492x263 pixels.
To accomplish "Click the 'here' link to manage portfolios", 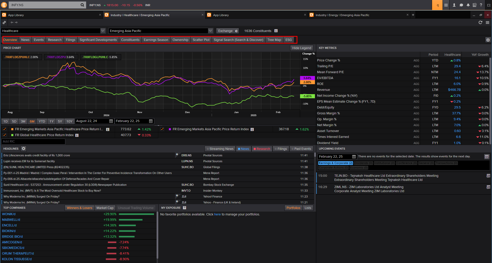I will click(217, 214).
